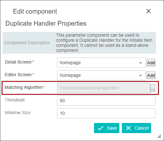This screenshot has height=141, width=164.
Task: Click Add next to Editor Screen
Action: (151, 75)
